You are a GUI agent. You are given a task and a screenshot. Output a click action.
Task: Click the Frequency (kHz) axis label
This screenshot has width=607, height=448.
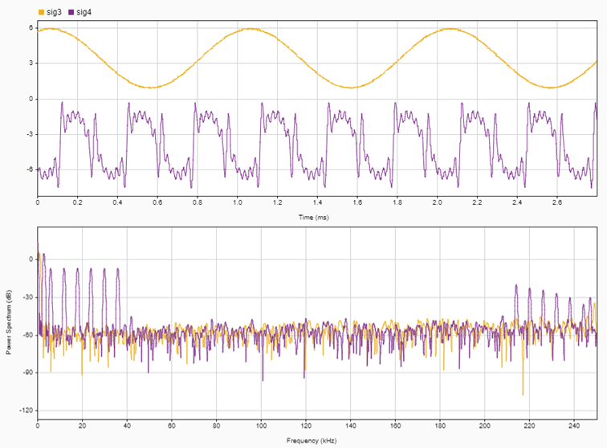tap(312, 441)
